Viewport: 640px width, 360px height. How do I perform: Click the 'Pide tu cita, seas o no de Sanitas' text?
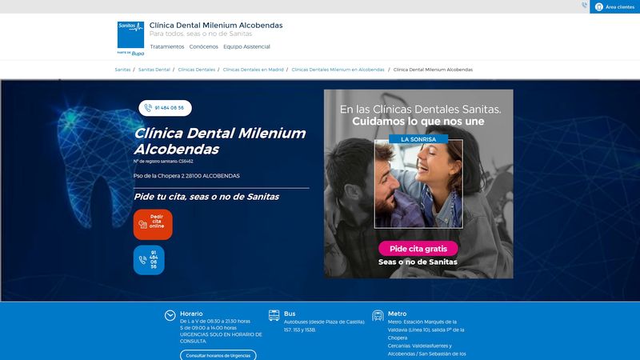(x=206, y=197)
